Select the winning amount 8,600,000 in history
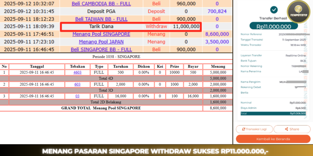 point(217,34)
